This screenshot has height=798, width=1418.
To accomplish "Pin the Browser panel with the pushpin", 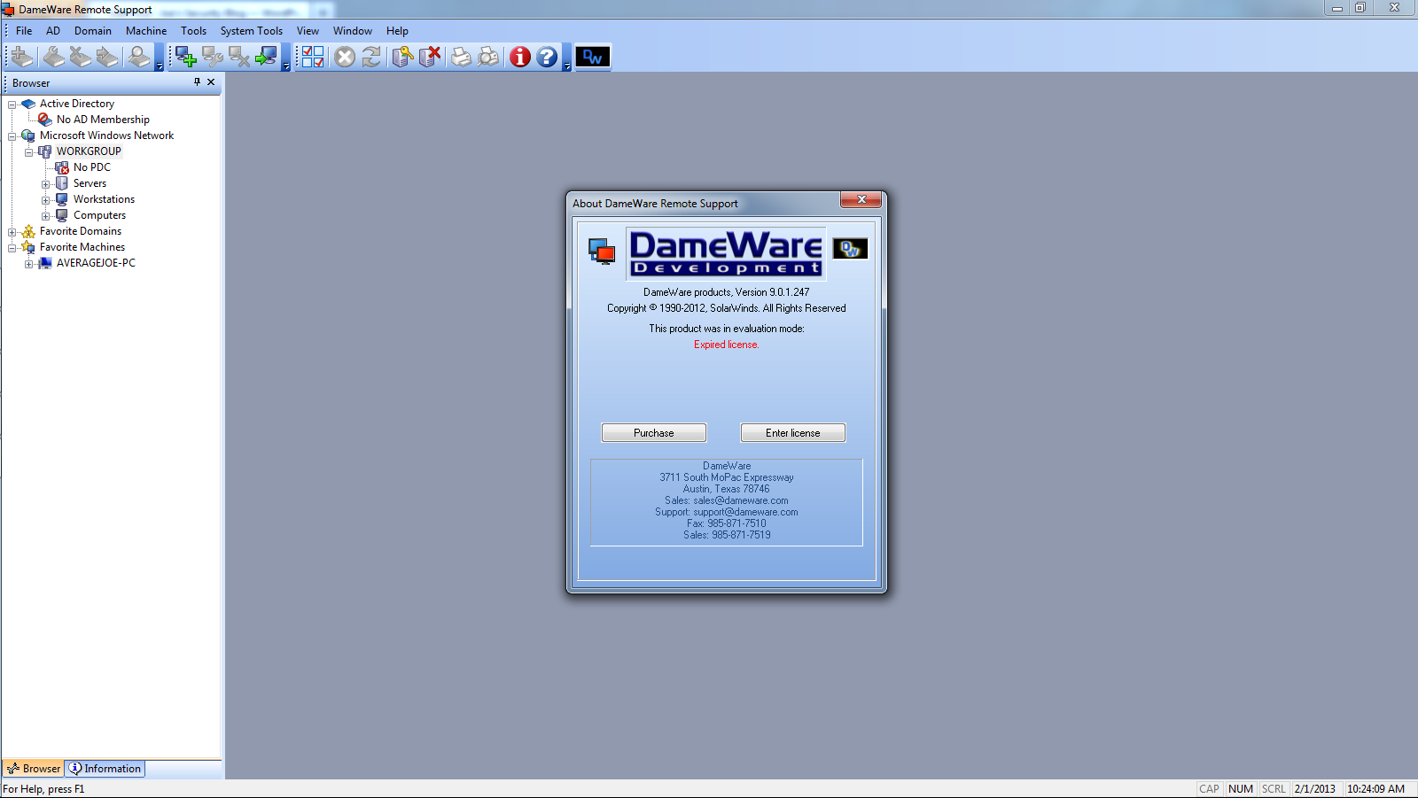I will coord(197,81).
